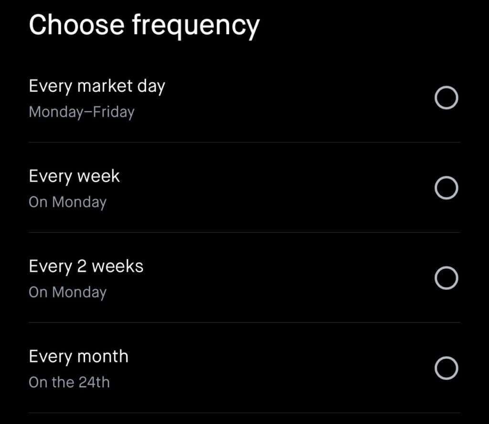Select the Every month radio button

[446, 368]
